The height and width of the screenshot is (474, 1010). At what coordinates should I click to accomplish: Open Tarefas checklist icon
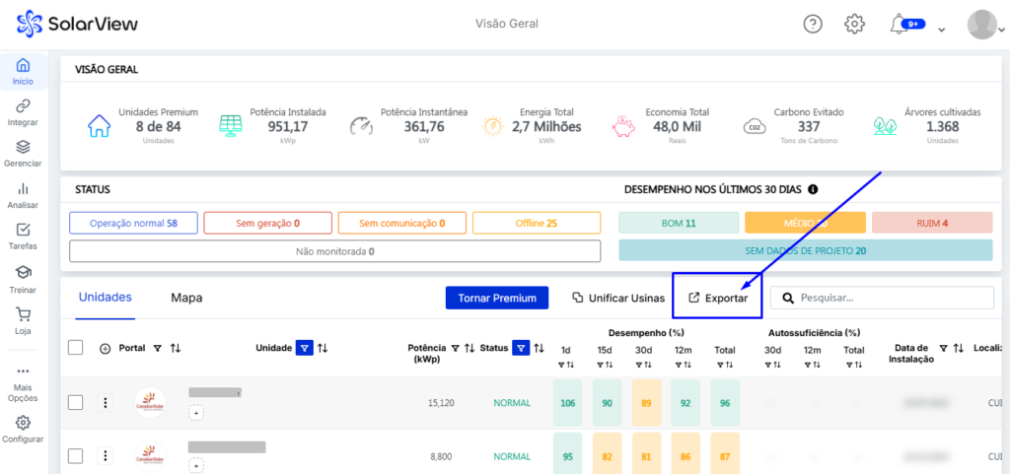23,231
